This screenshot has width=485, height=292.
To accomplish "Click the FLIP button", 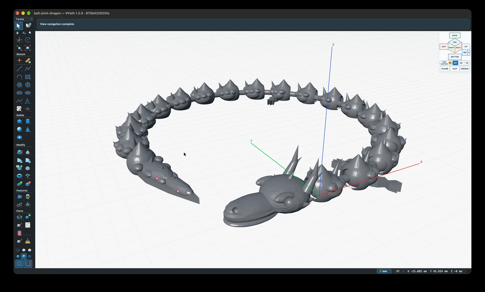I will [455, 69].
